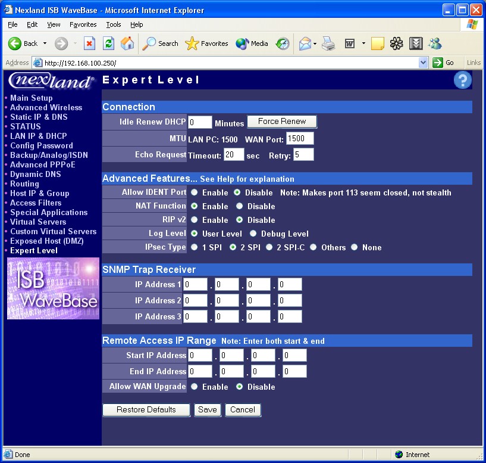Enable the Allow IDENT Port option
The width and height of the screenshot is (486, 463).
coord(195,192)
